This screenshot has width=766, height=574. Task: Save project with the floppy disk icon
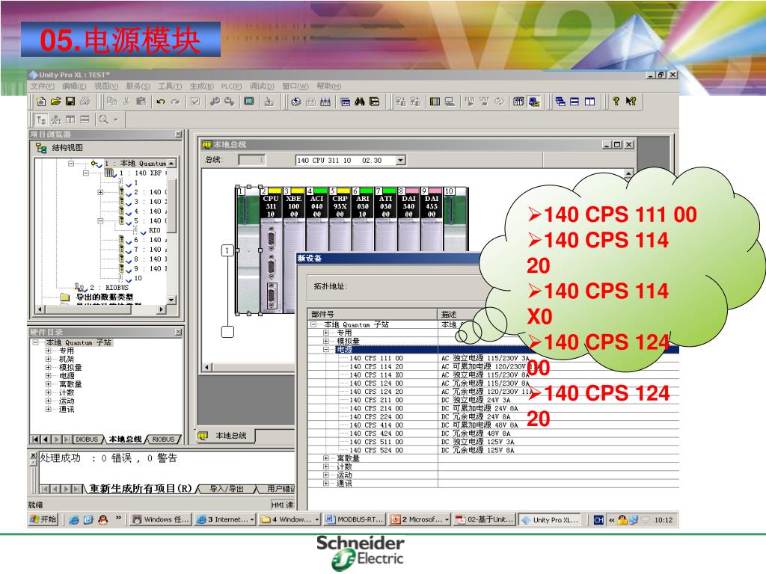pos(70,102)
